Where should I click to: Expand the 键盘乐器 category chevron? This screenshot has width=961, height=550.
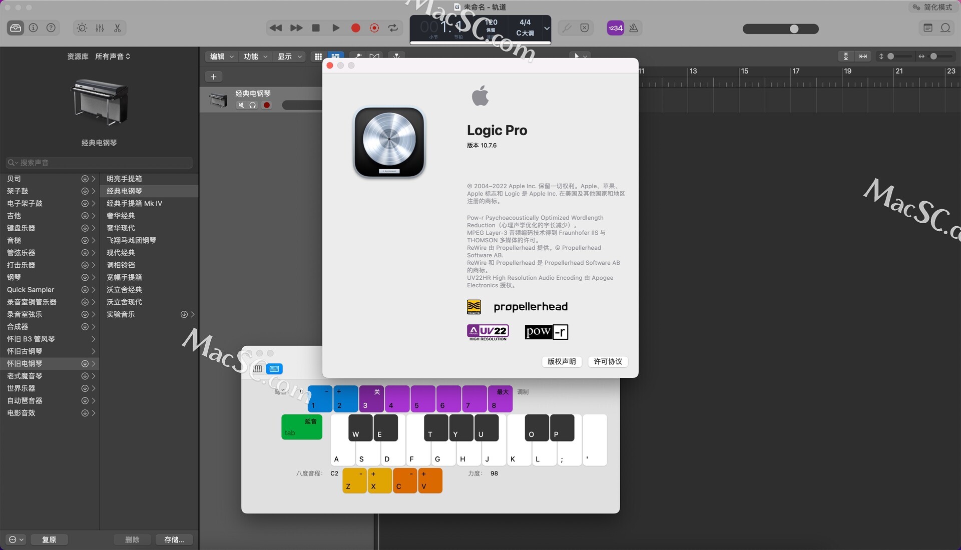click(x=94, y=228)
